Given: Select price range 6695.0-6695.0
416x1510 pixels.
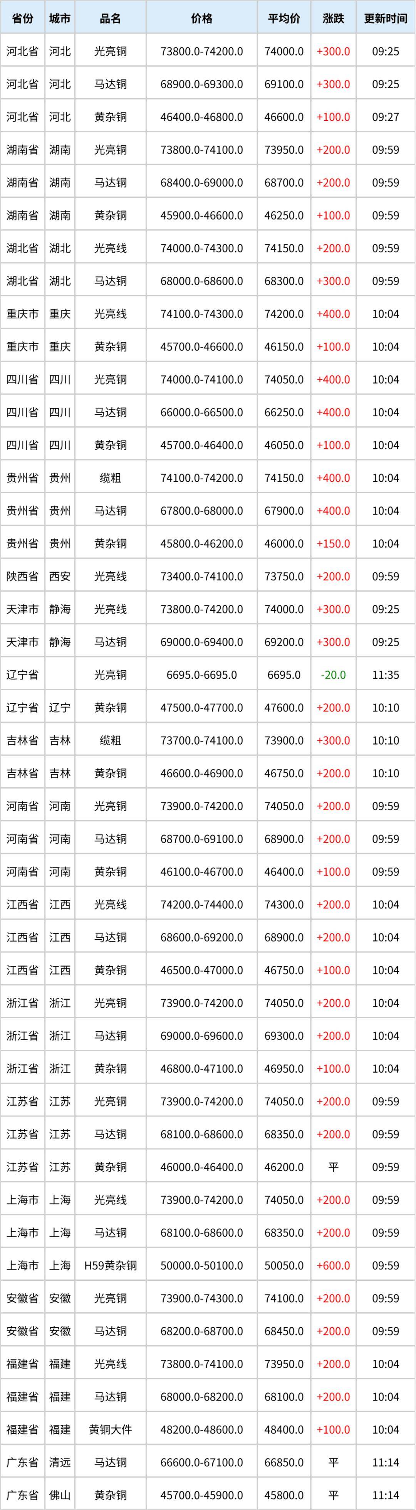Looking at the screenshot, I should pyautogui.click(x=201, y=675).
